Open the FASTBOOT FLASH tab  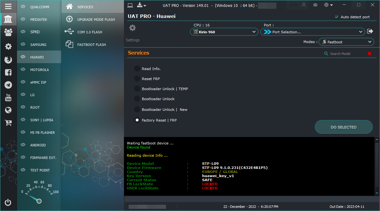[x=93, y=44]
